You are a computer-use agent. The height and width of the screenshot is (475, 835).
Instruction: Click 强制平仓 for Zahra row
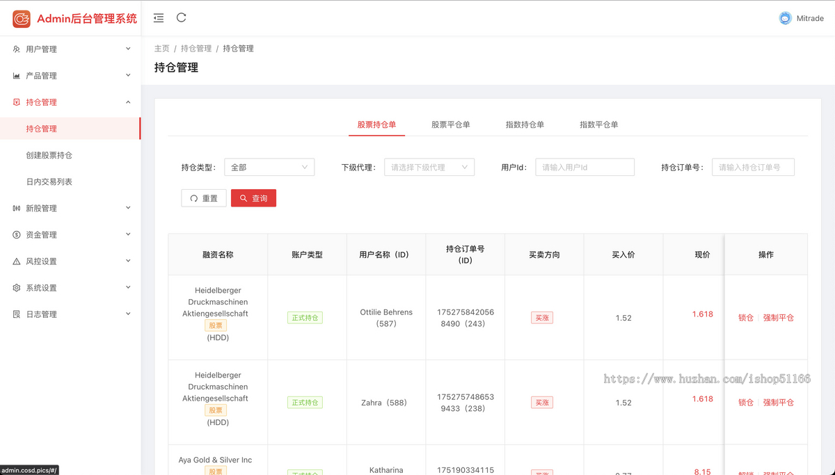coord(779,403)
